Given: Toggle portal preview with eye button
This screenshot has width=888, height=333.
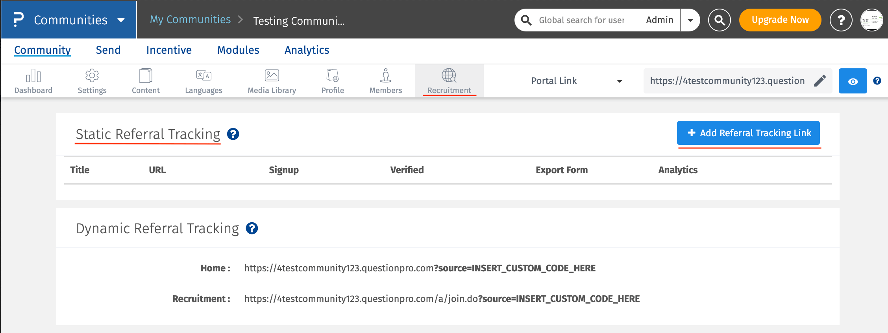Looking at the screenshot, I should [853, 81].
